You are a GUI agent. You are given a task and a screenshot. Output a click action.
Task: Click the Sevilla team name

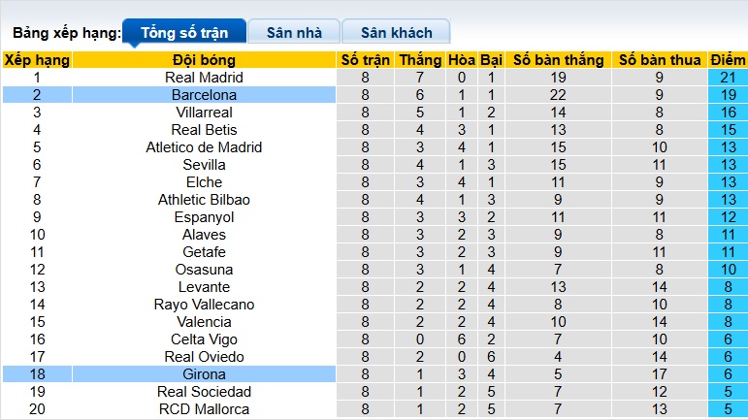click(x=204, y=165)
